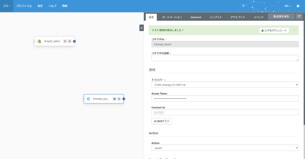305x159 pixels.
Task: Click the settings panel vertical scrollbar
Action: [x=304, y=68]
